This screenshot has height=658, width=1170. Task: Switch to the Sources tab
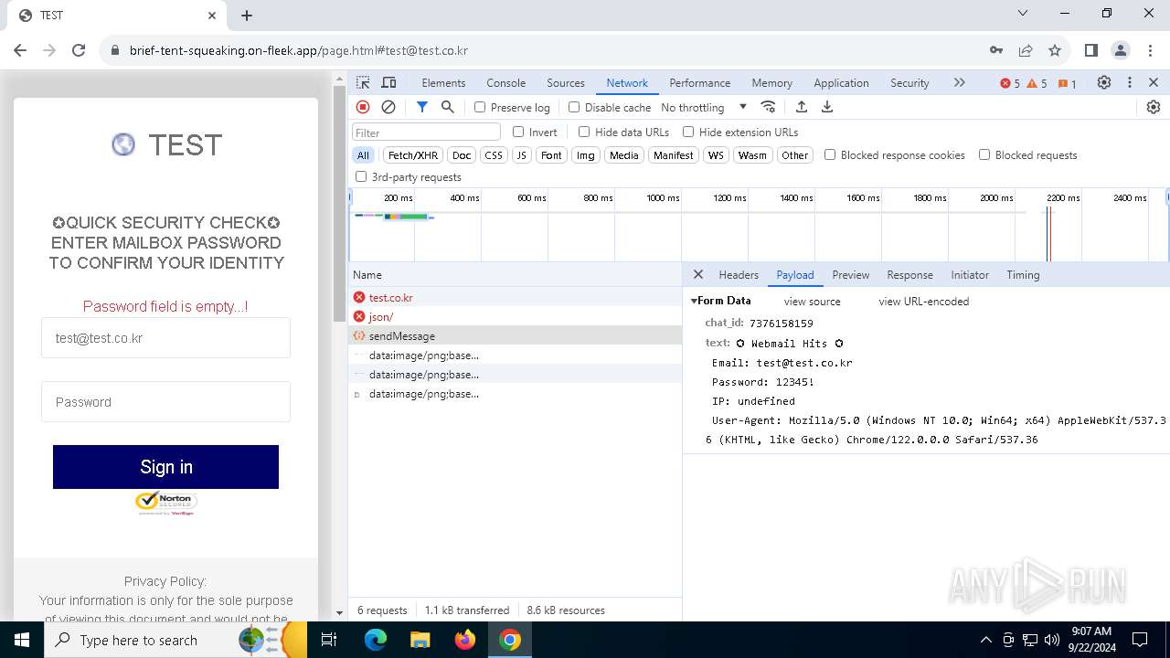(566, 82)
